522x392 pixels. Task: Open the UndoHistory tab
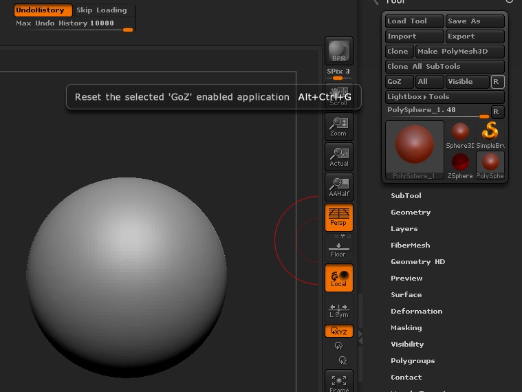43,10
